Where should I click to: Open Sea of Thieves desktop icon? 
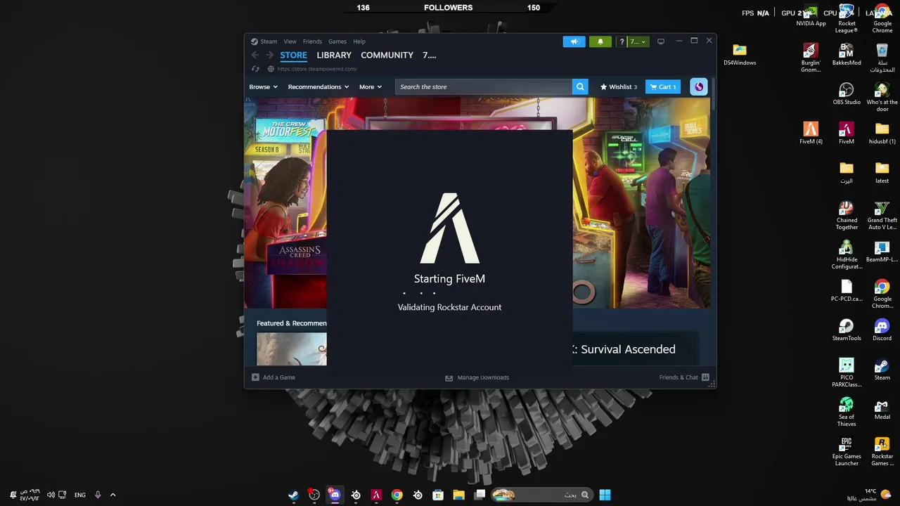[x=847, y=412]
